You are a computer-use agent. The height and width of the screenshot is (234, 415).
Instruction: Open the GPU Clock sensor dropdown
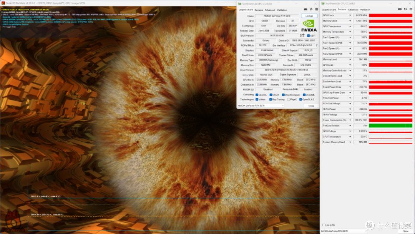click(x=350, y=15)
